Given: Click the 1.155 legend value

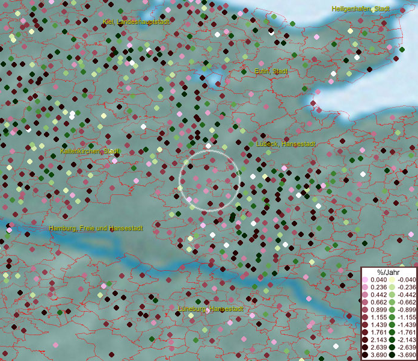Looking at the screenshot, I should pos(378,317).
